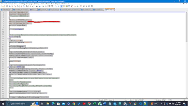Cut selection with the scissors icon

tap(21, 6)
